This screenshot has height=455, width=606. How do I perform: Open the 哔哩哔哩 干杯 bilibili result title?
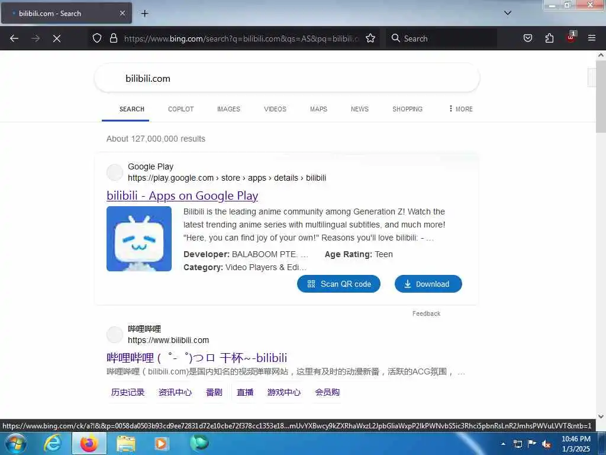click(197, 357)
